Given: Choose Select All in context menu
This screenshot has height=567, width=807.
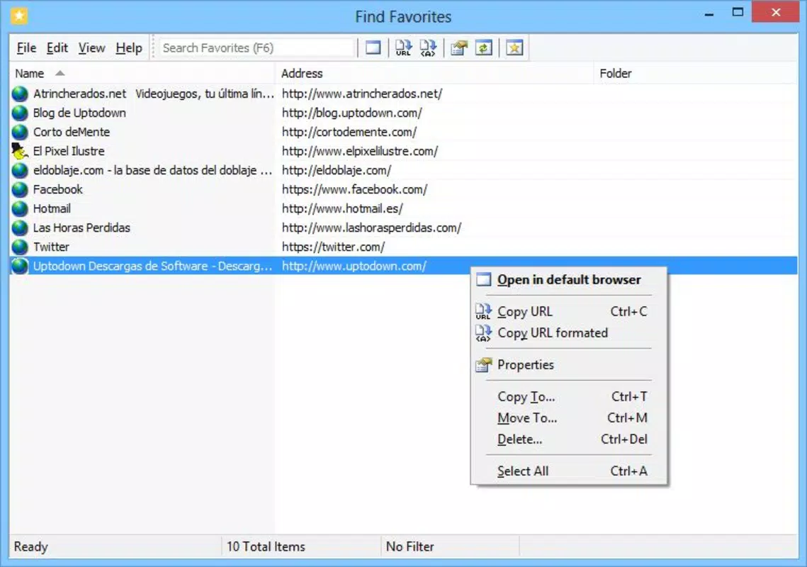Looking at the screenshot, I should pos(569,471).
